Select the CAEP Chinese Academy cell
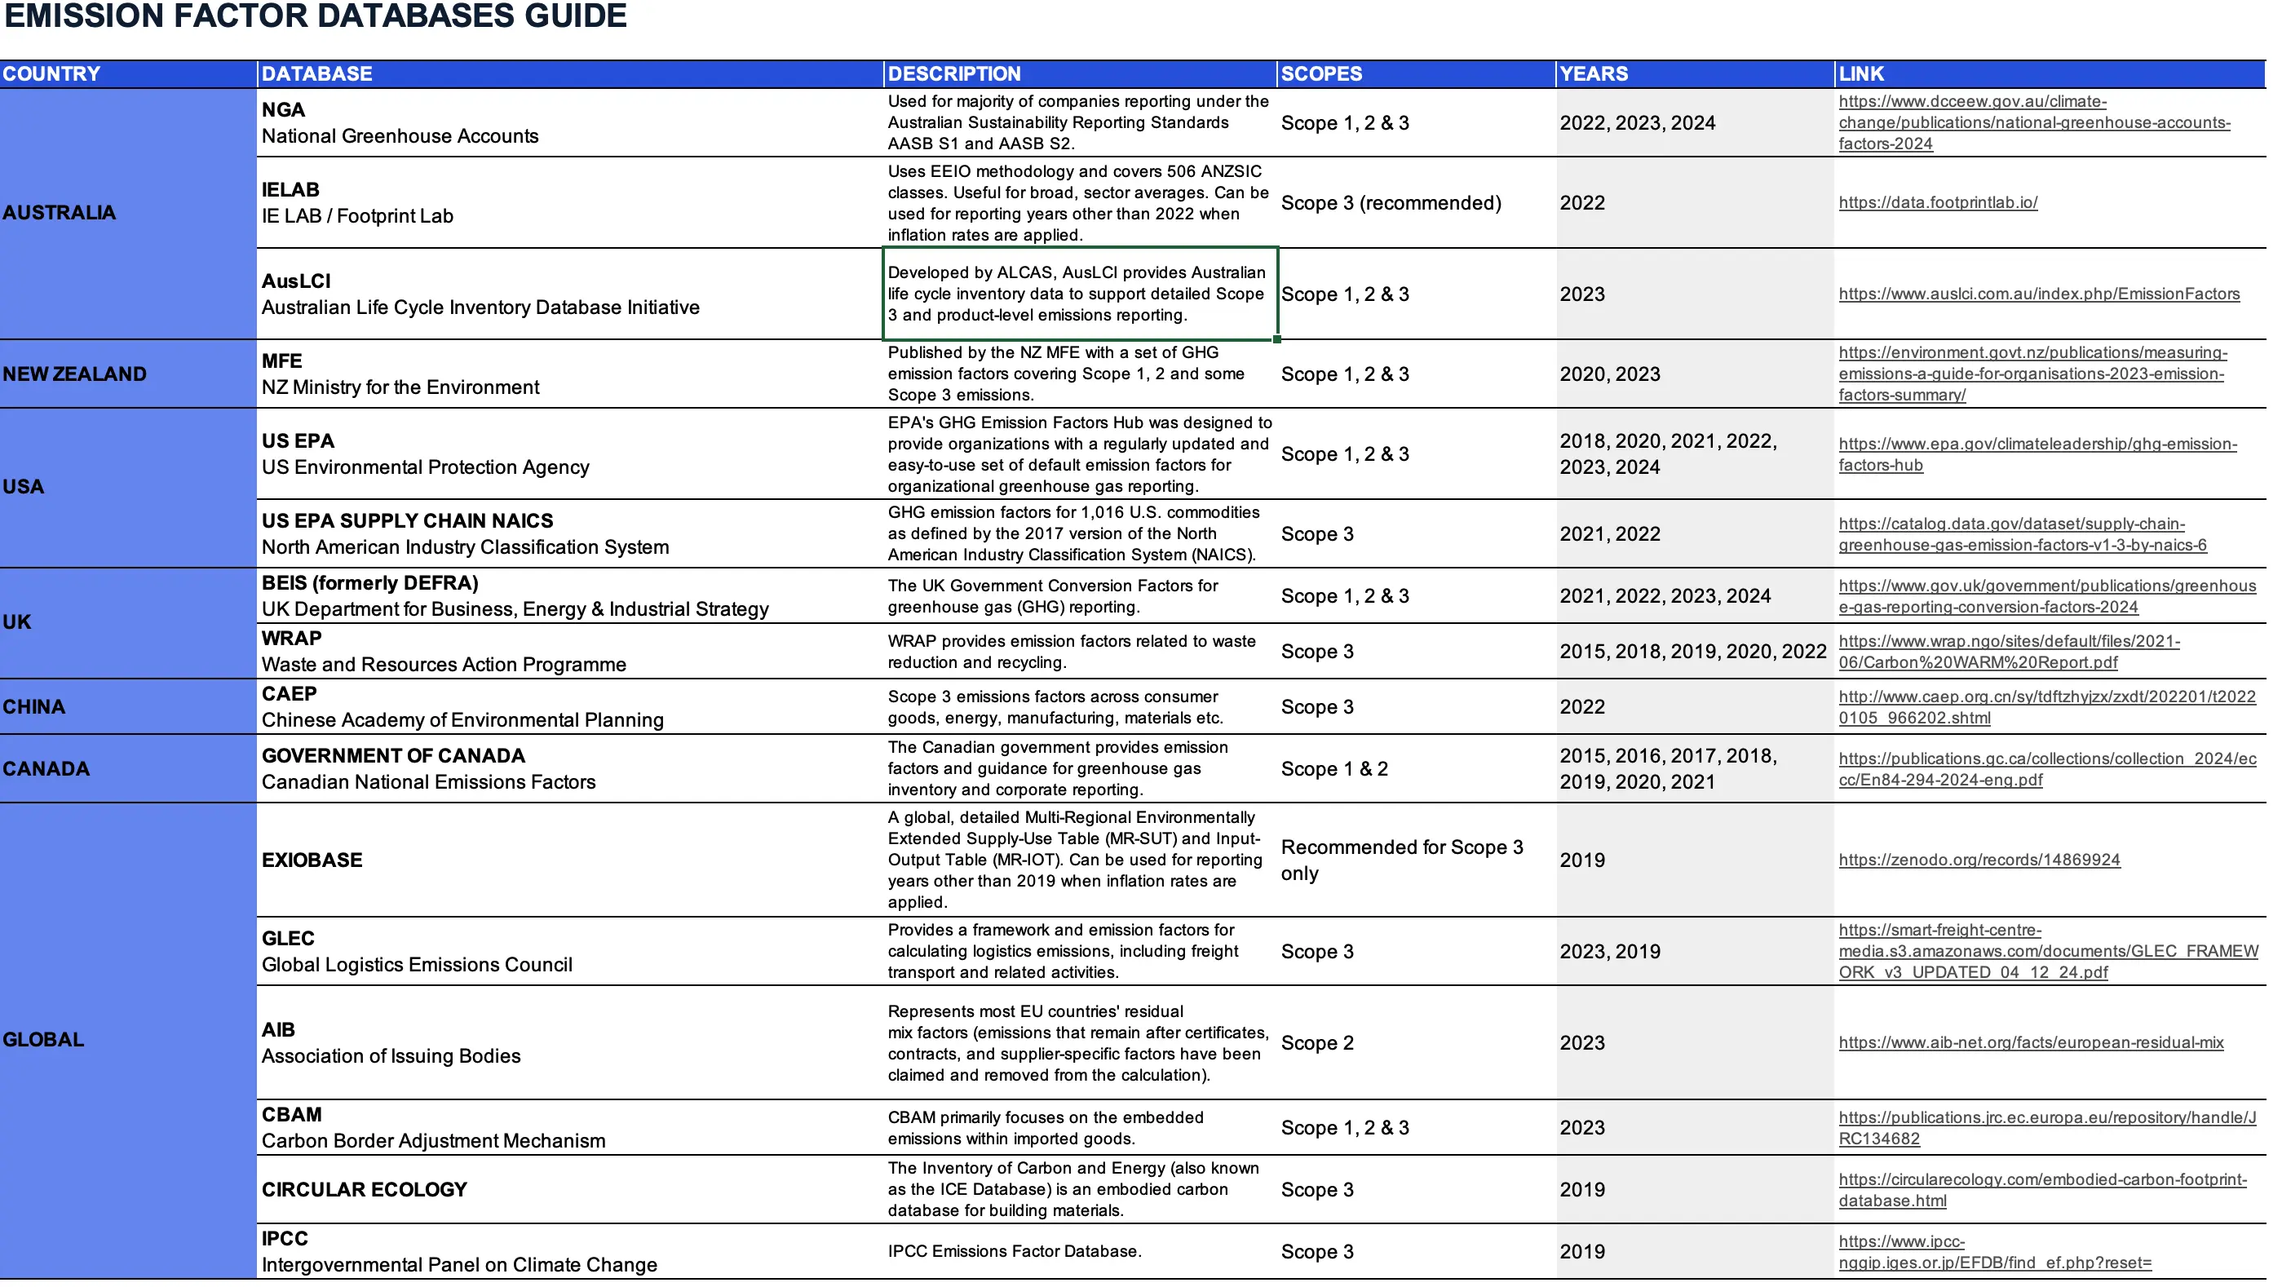The height and width of the screenshot is (1287, 2282). coord(571,707)
